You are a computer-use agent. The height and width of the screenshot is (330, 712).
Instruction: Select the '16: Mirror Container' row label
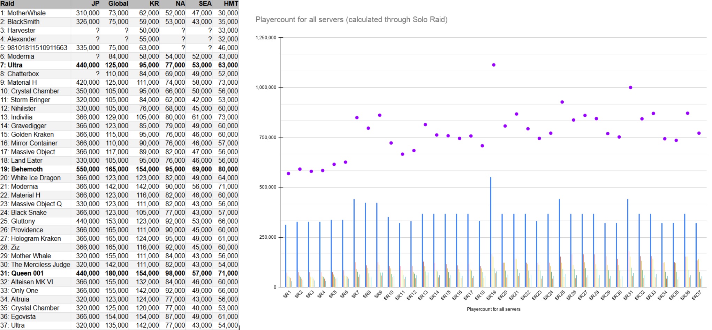point(29,143)
